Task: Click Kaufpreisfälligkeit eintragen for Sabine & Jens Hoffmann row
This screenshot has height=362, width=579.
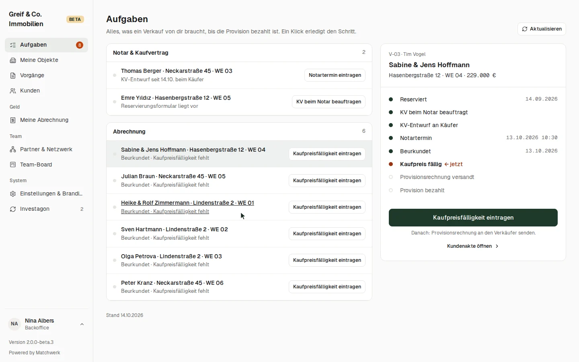Action: (327, 154)
